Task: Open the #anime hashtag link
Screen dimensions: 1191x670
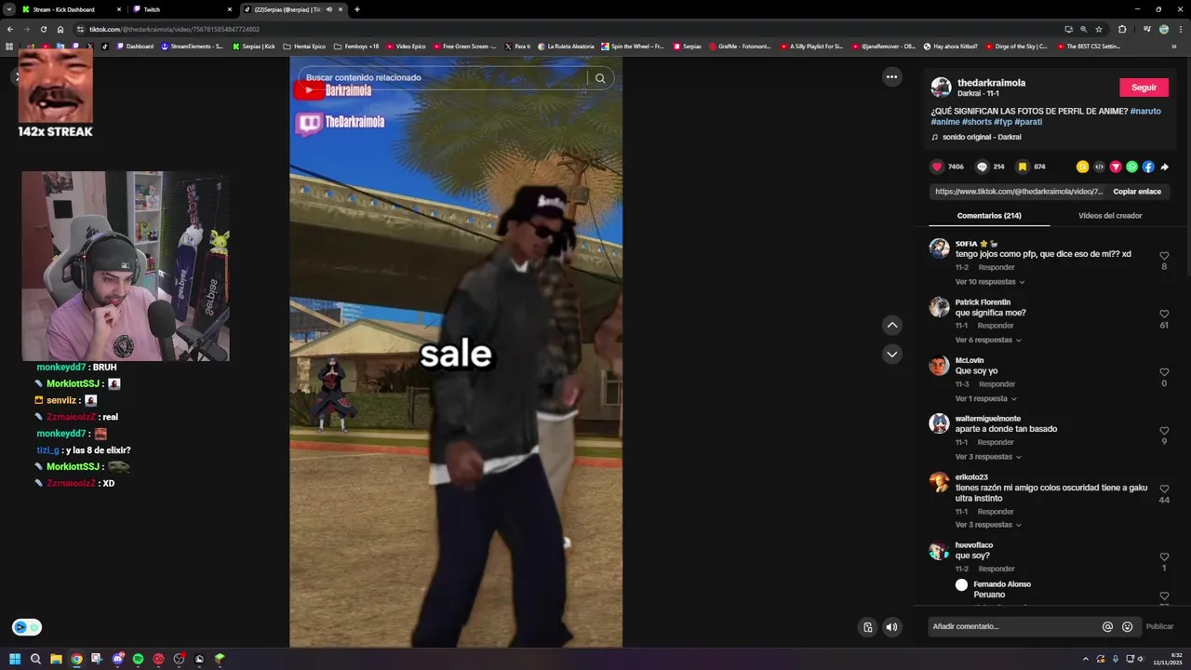Action: pos(945,122)
